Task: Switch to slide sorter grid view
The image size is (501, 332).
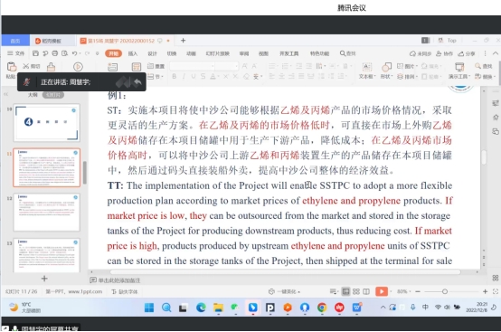Action: click(356, 291)
